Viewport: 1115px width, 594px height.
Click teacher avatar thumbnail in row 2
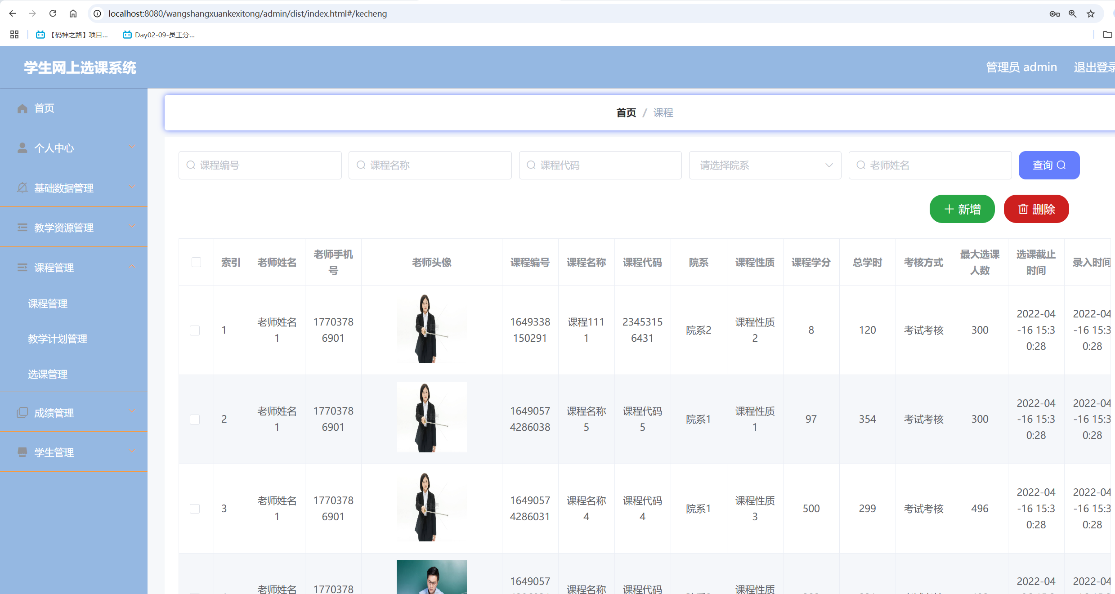pyautogui.click(x=431, y=417)
